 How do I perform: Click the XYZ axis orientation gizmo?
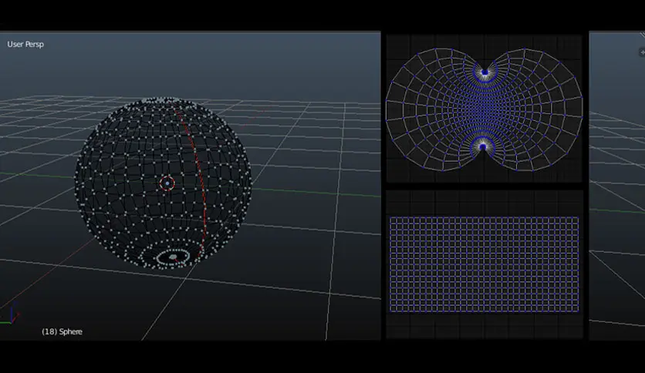(10, 314)
